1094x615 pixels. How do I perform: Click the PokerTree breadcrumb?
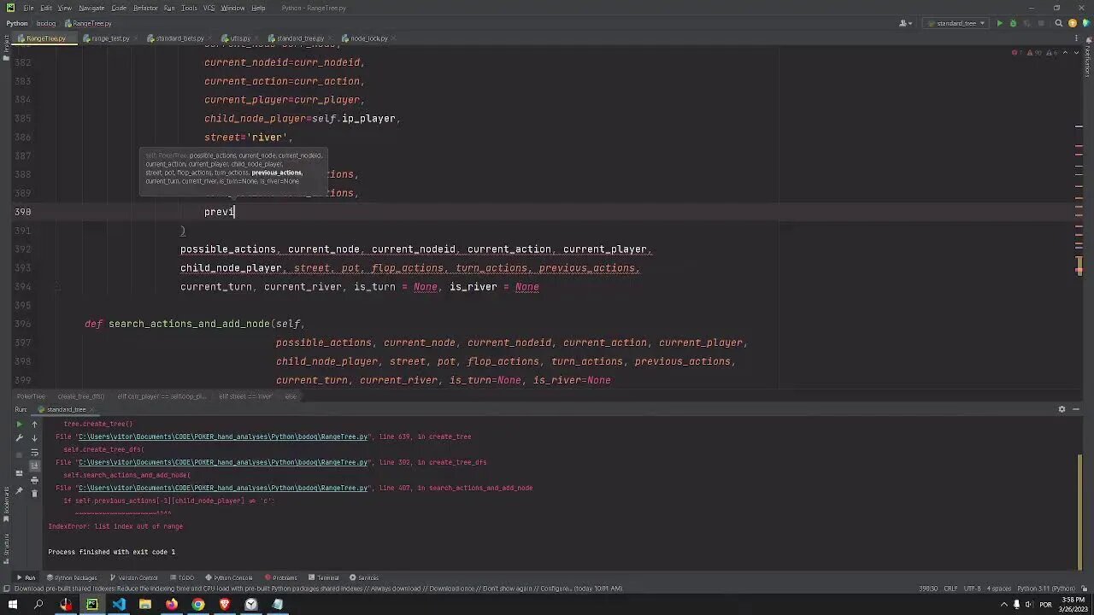[31, 396]
